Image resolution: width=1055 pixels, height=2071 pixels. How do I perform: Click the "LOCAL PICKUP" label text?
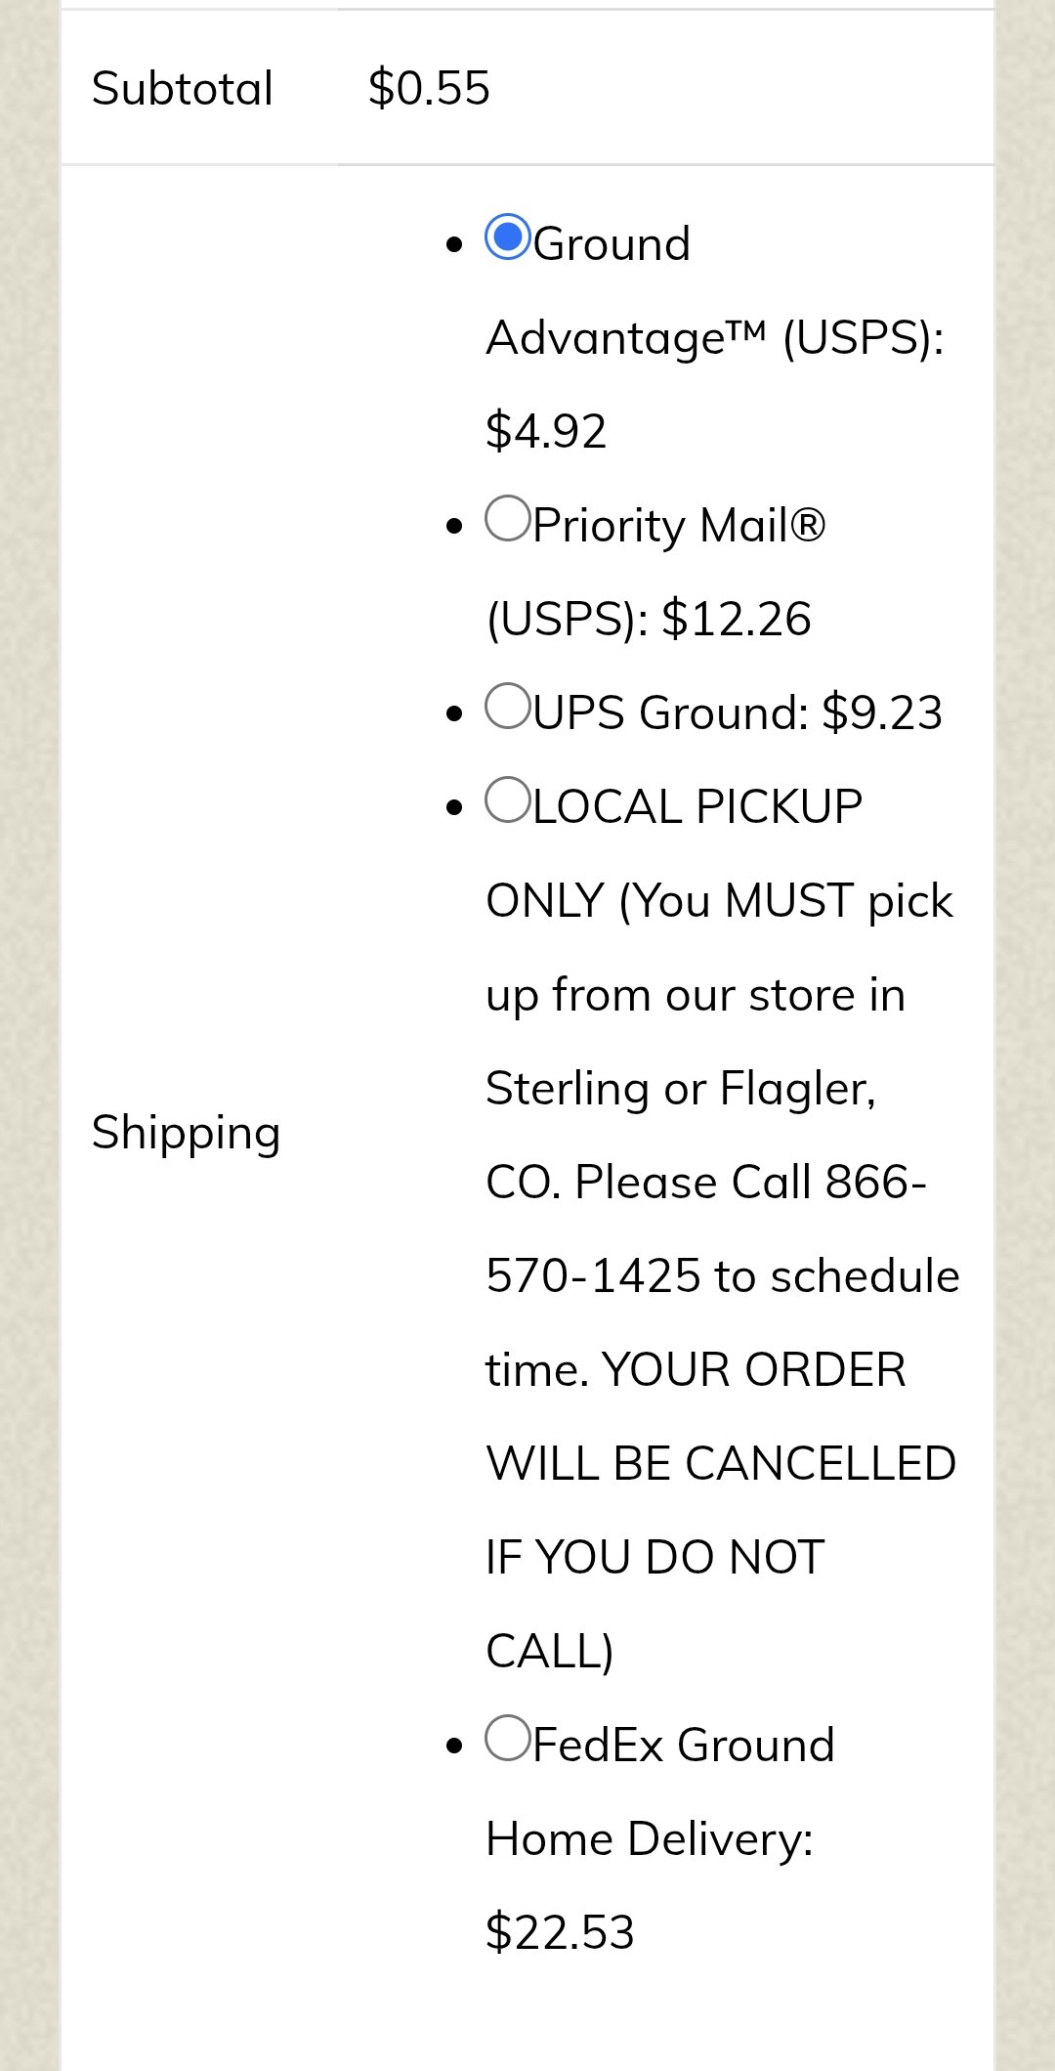click(697, 807)
